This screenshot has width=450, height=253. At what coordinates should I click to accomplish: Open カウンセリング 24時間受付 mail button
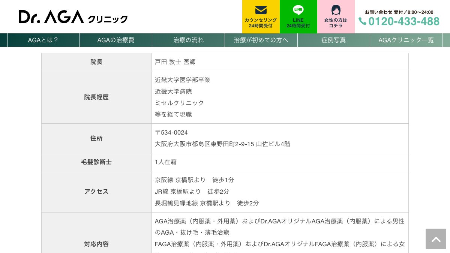[x=261, y=16]
